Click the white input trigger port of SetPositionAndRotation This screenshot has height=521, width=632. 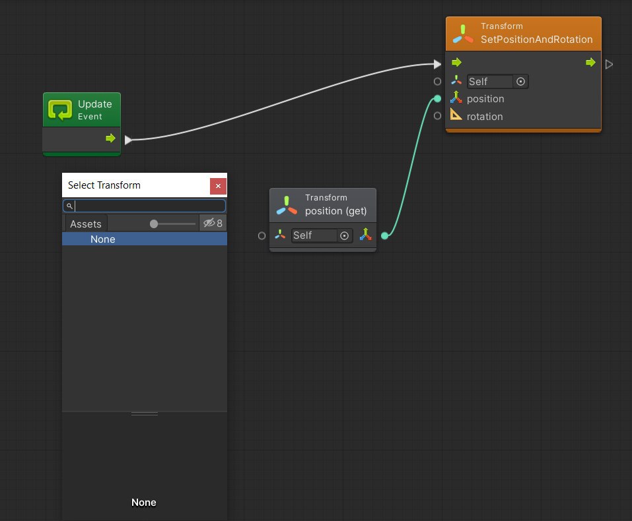(x=437, y=64)
